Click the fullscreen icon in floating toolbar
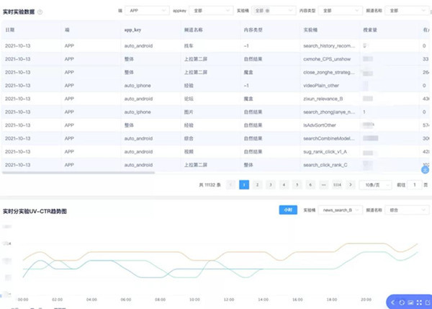432x309 pixels. [x=418, y=302]
